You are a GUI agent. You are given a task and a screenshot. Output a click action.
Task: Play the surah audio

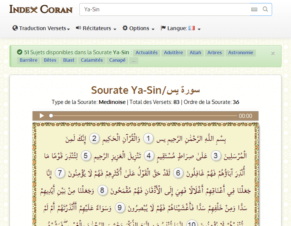(42, 116)
